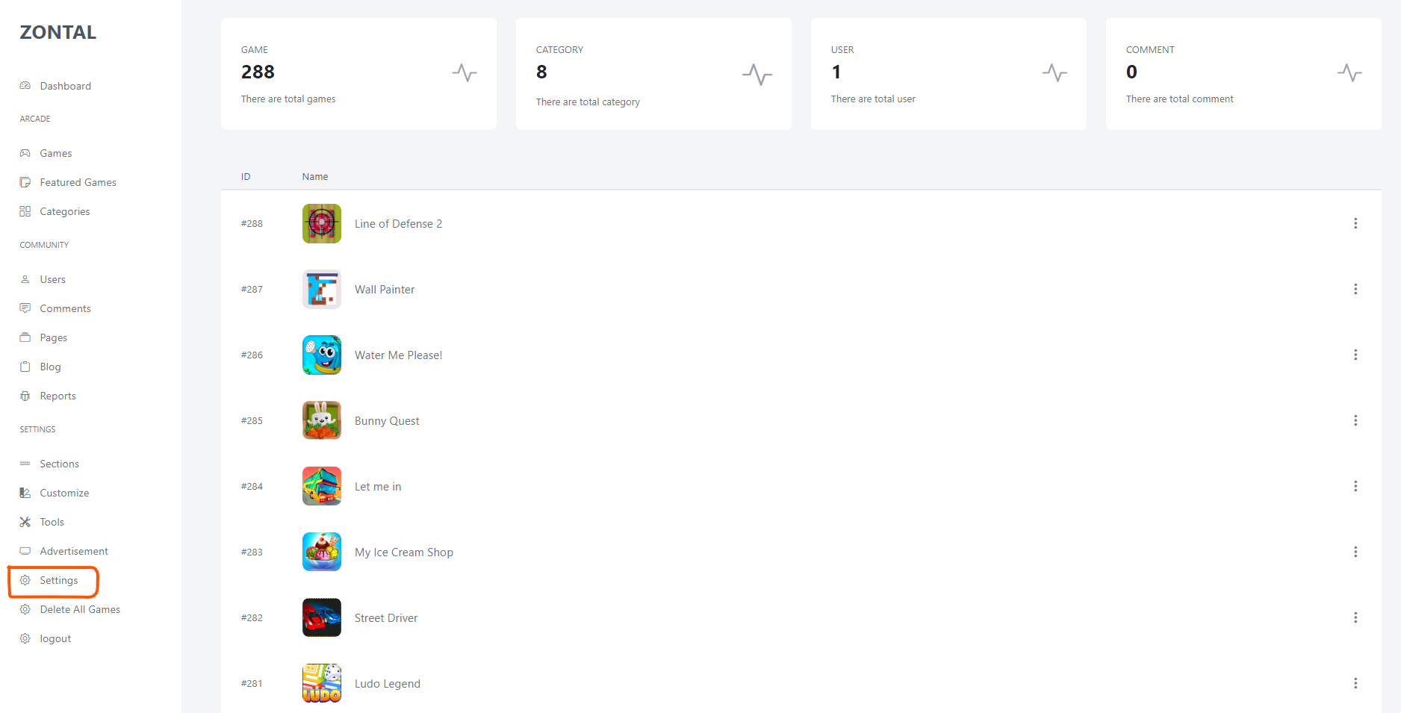Click the Dashboard gauge icon in sidebar
1401x713 pixels.
click(25, 86)
